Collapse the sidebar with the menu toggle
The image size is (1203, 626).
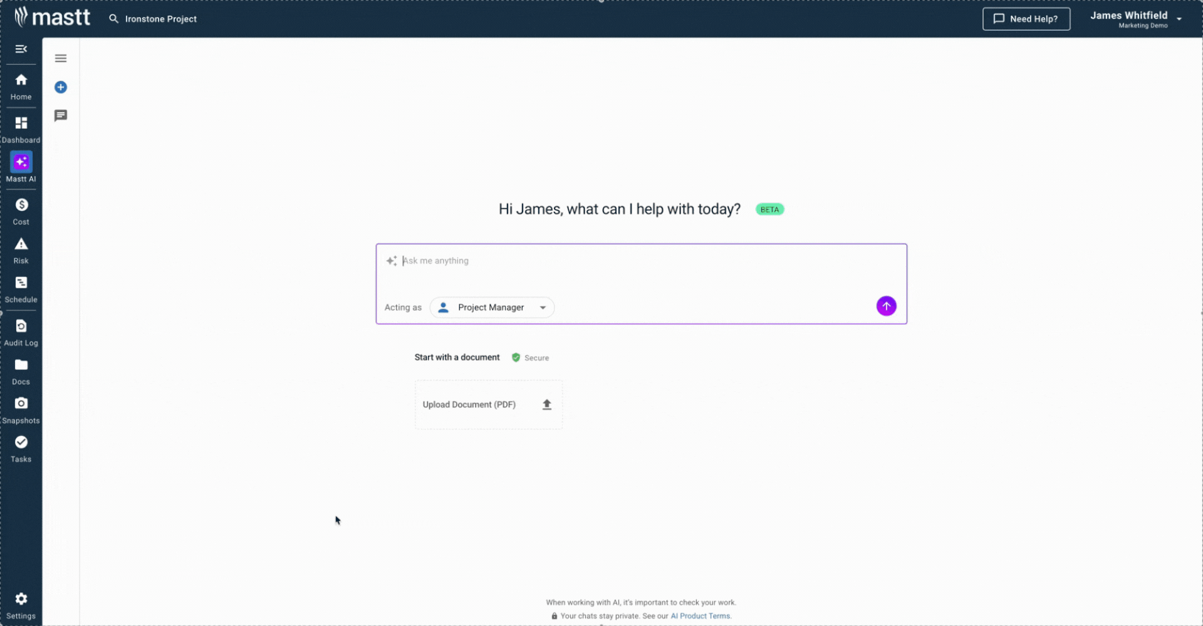coord(21,49)
